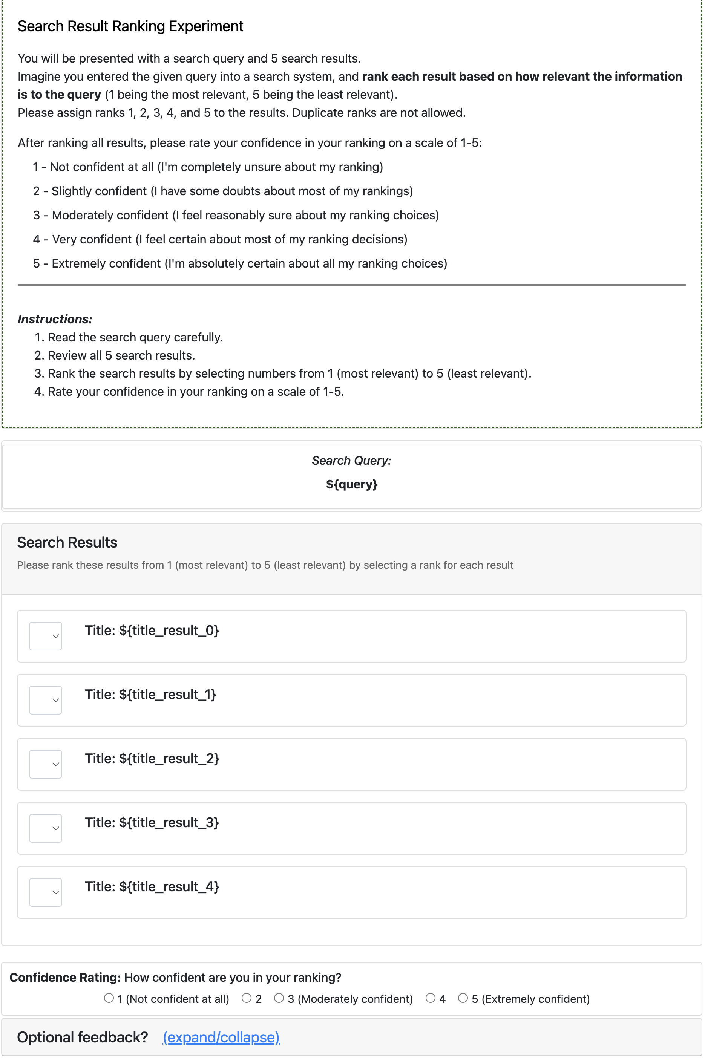Screen dimensions: 705x1059
Task: Click the title_result_4 result title
Action: click(x=152, y=886)
